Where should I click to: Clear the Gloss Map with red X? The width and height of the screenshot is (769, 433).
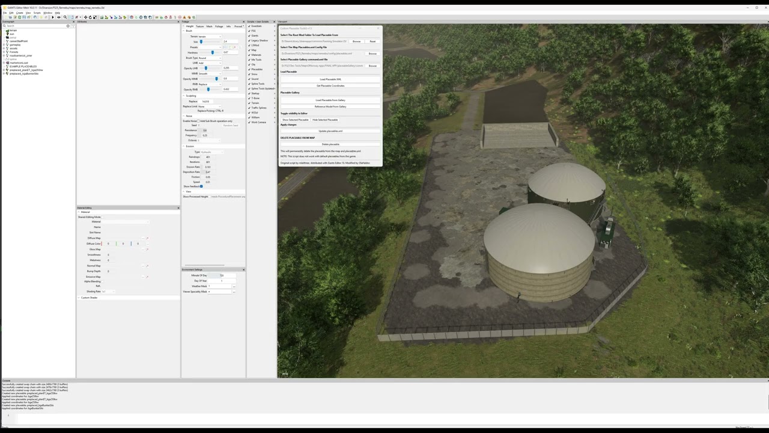[x=147, y=250]
